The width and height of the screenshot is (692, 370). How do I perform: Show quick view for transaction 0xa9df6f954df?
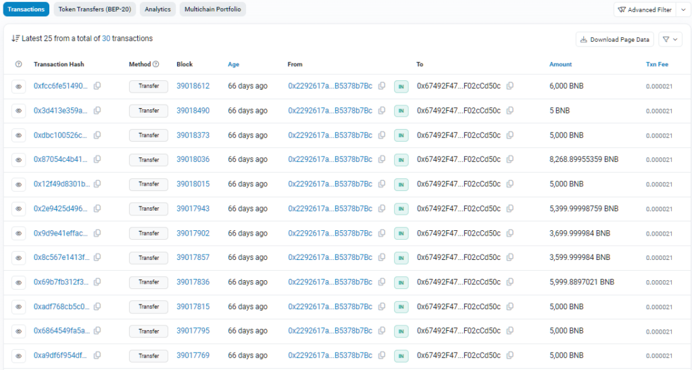pyautogui.click(x=18, y=355)
